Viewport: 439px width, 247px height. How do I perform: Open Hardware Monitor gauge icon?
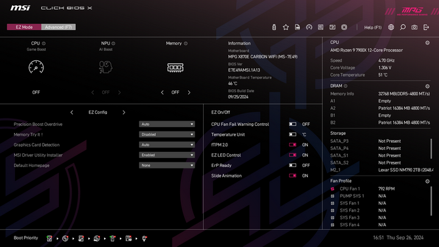click(309, 27)
